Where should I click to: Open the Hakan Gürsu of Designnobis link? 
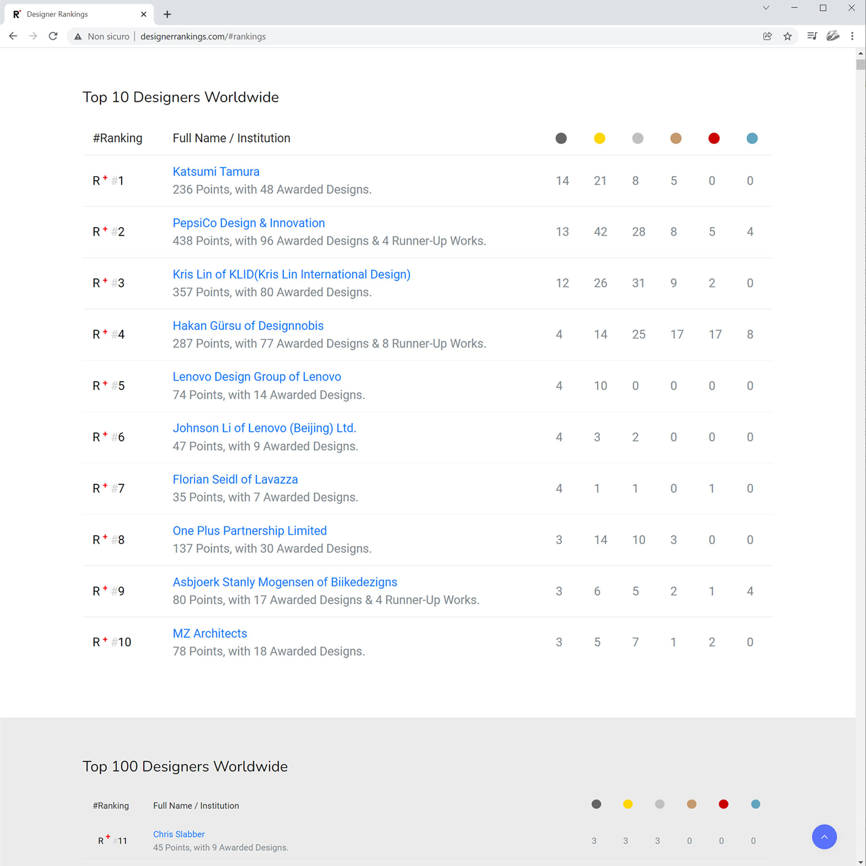[x=248, y=326]
